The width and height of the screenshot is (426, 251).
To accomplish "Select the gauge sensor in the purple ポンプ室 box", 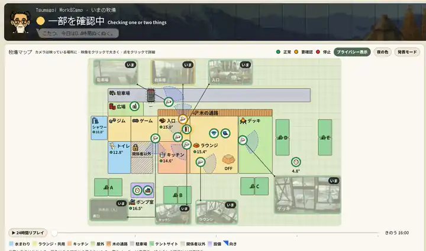I will (137, 190).
